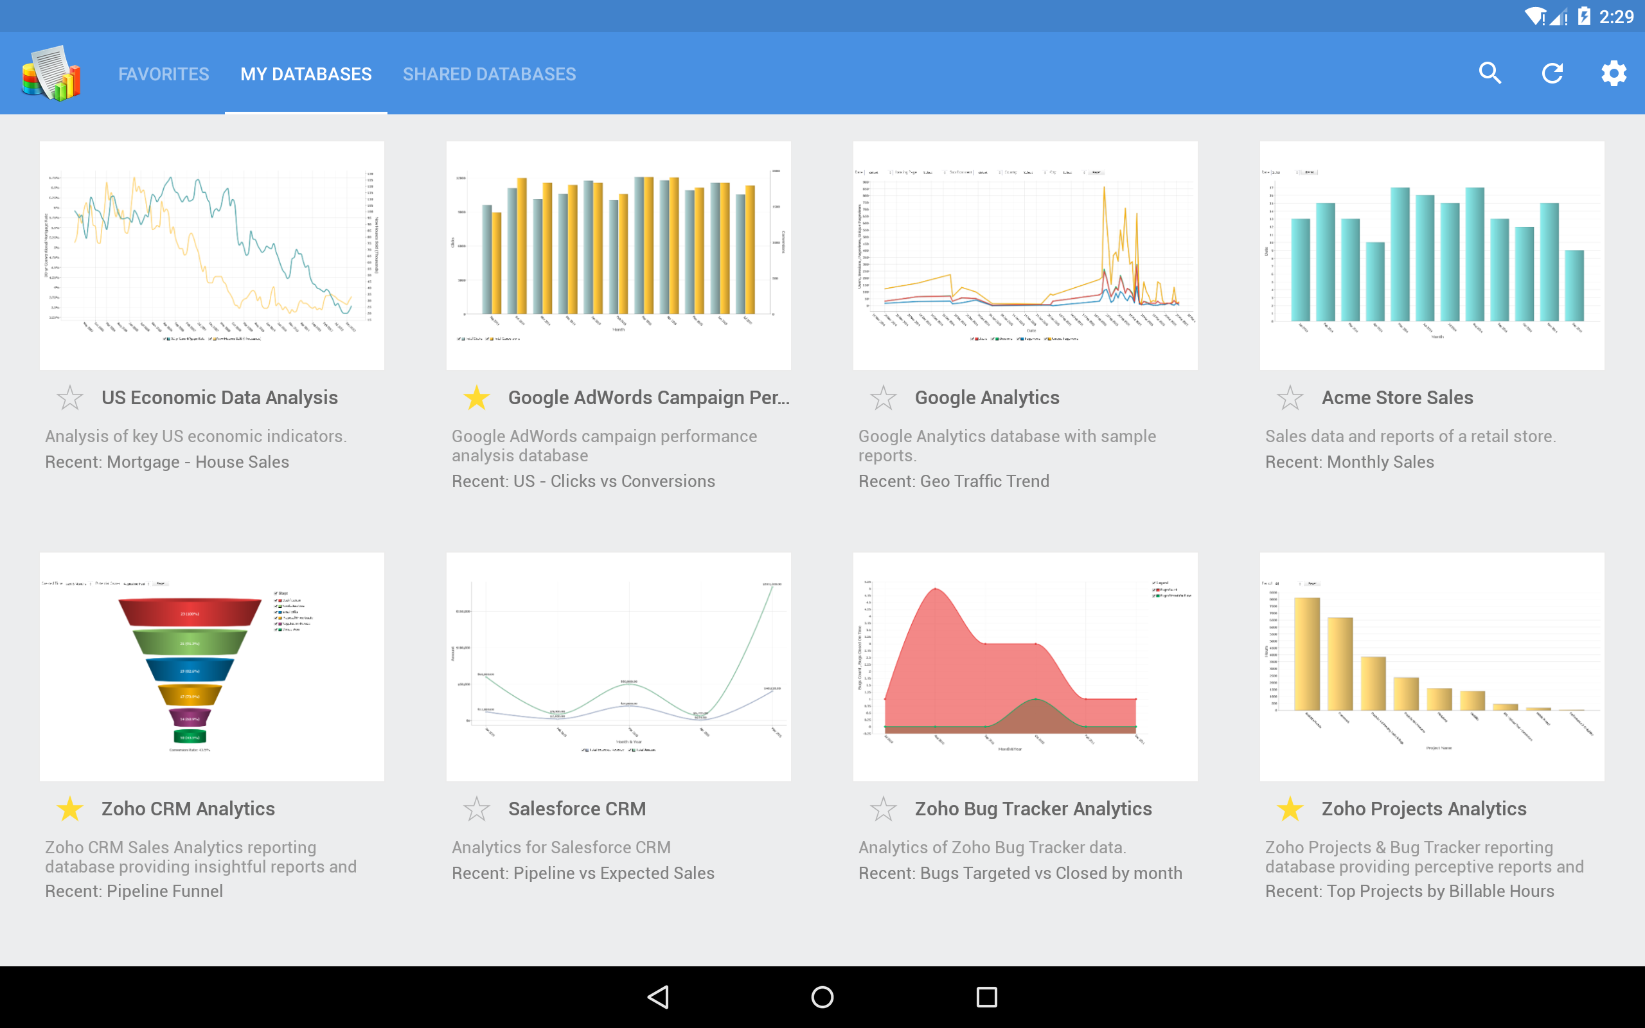The image size is (1645, 1028).
Task: Open settings via the gear icon
Action: click(x=1615, y=73)
